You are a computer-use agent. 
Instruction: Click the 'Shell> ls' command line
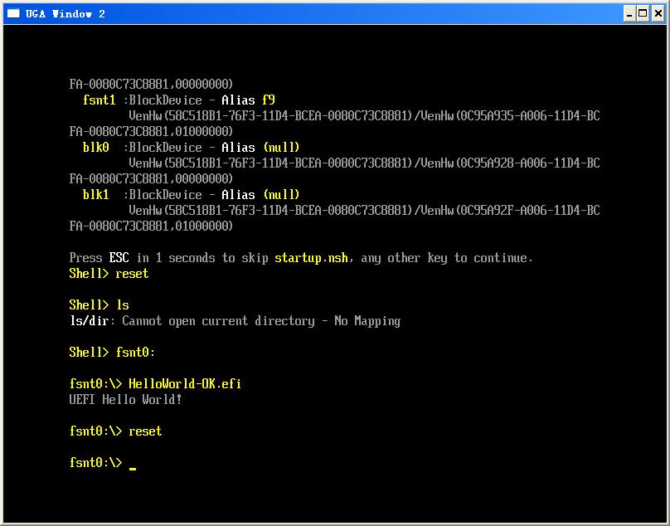pyautogui.click(x=100, y=305)
